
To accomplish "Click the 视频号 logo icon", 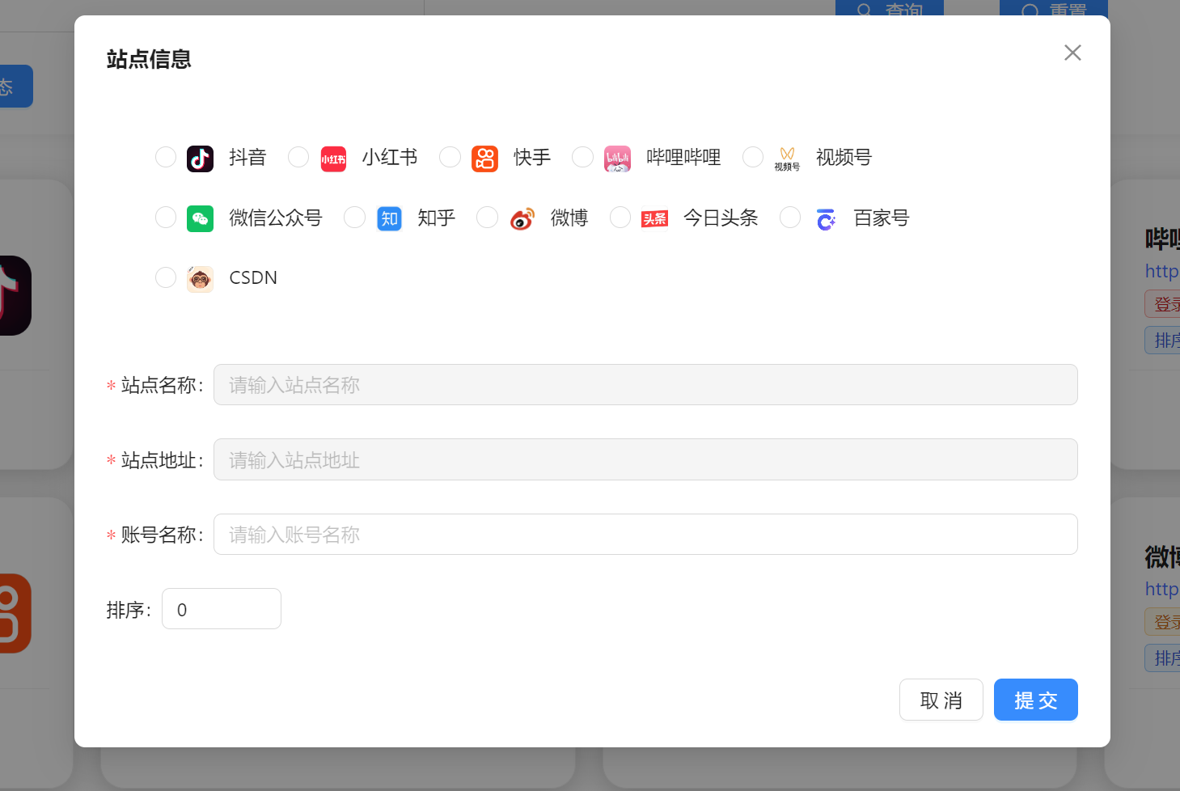I will pos(788,159).
